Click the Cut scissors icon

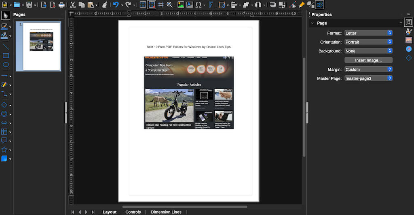[72, 5]
